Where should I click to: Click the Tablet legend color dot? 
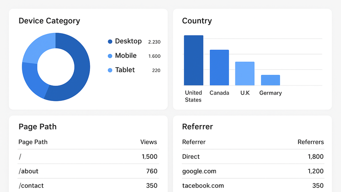pyautogui.click(x=110, y=70)
